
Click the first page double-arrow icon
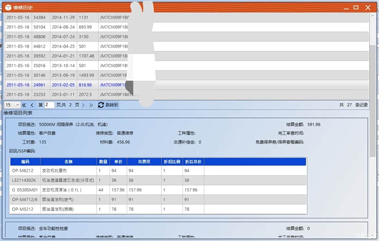pyautogui.click(x=24, y=105)
